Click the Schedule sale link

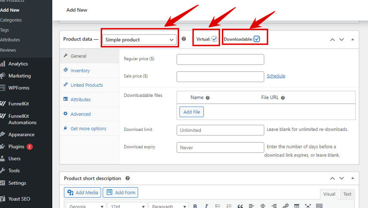(x=276, y=76)
